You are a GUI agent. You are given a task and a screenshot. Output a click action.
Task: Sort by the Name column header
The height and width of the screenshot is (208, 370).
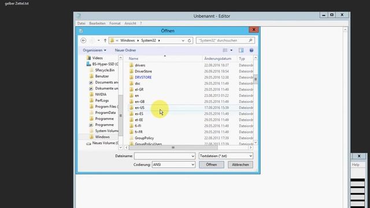[x=134, y=58]
